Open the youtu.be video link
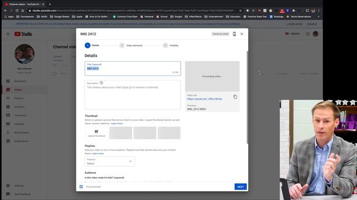357x200 pixels. [205, 99]
